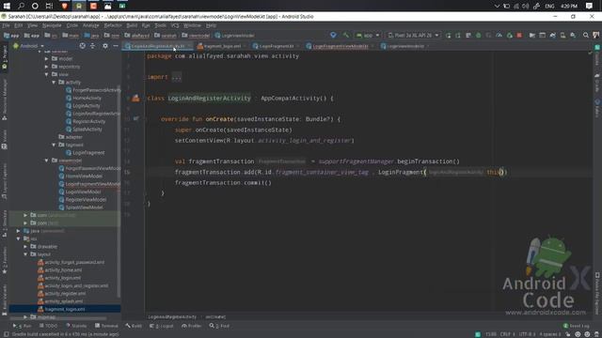Switch to the LoginViewModel.kt editor tab

(404, 46)
